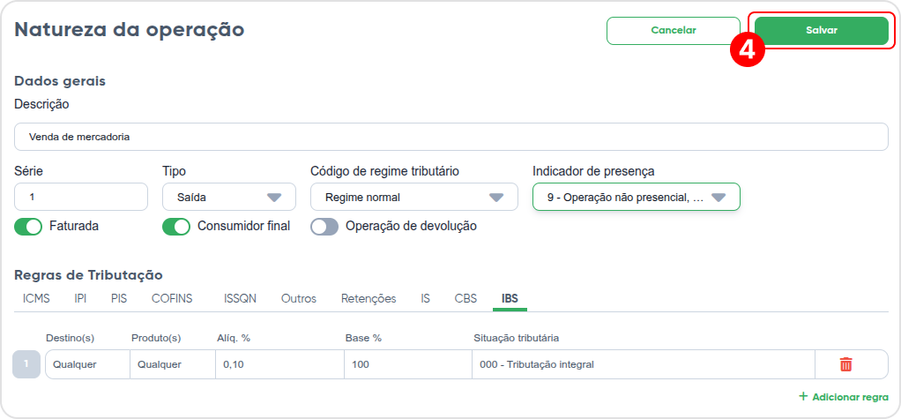Open the Retenções tab

(369, 299)
